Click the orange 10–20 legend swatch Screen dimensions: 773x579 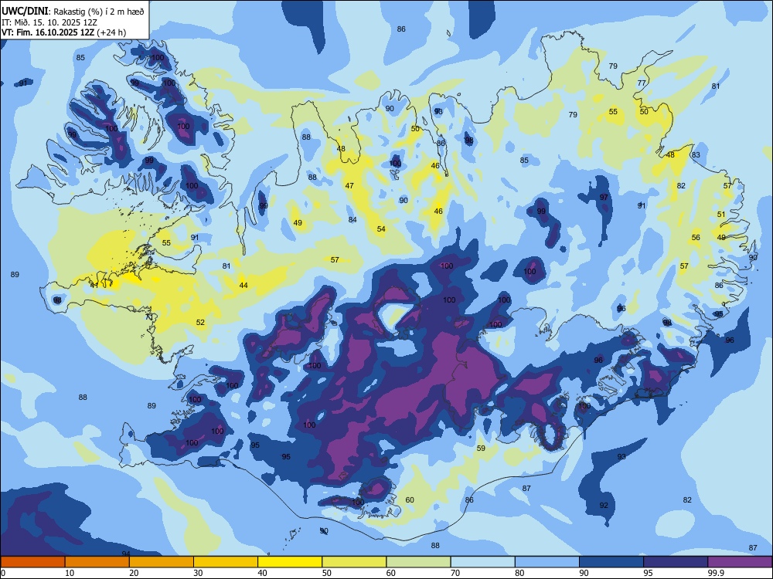coord(97,562)
